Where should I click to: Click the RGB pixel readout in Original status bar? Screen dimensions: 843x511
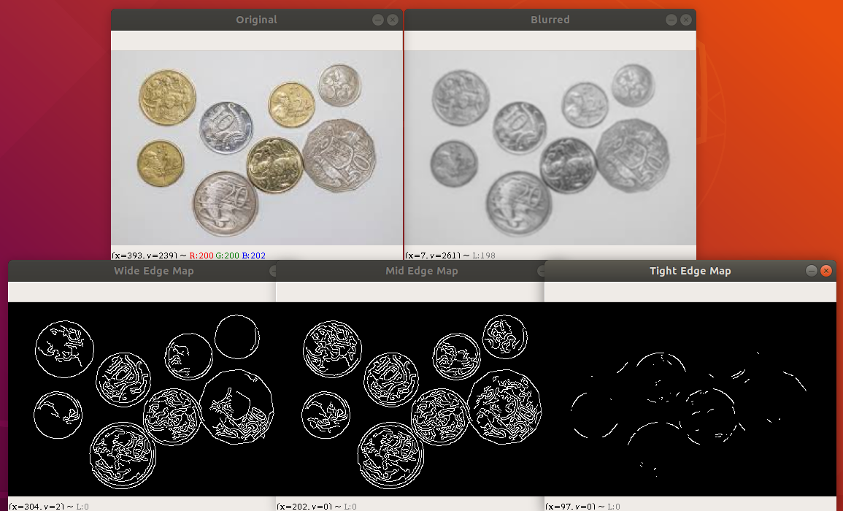226,255
